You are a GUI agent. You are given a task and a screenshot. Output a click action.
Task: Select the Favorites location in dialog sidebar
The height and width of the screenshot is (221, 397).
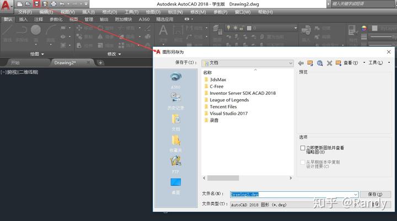[176, 143]
